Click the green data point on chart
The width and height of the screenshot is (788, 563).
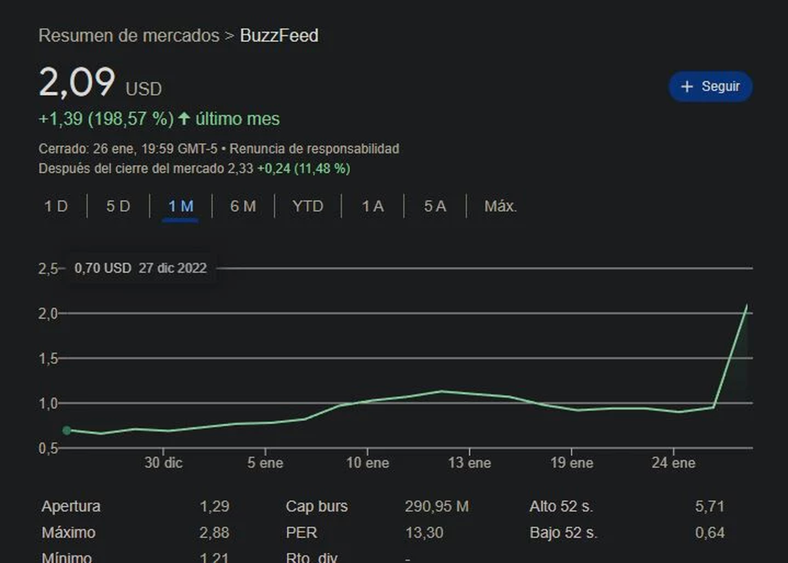click(x=66, y=430)
